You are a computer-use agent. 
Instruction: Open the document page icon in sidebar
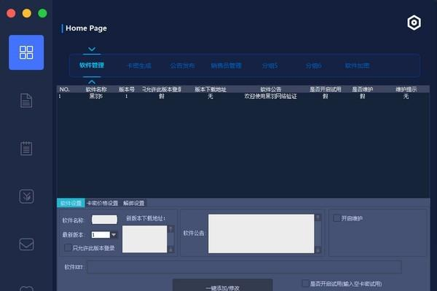coord(26,100)
